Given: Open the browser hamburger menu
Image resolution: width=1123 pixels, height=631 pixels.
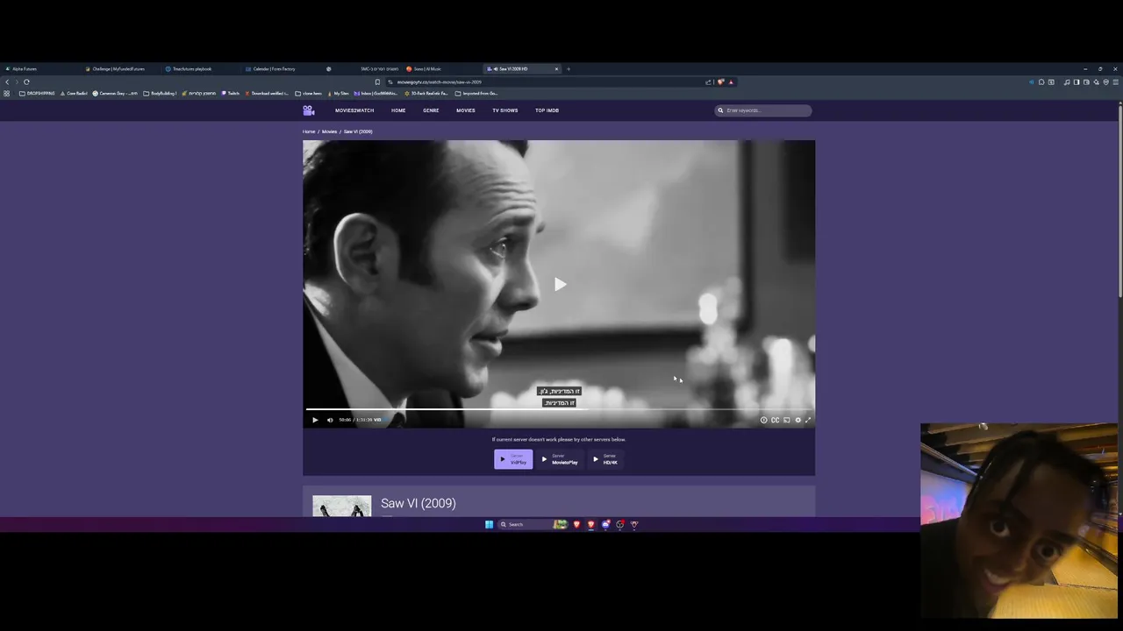Looking at the screenshot, I should [1116, 82].
